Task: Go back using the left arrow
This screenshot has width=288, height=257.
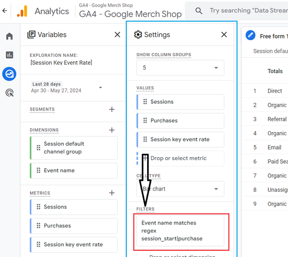Action: point(5,11)
